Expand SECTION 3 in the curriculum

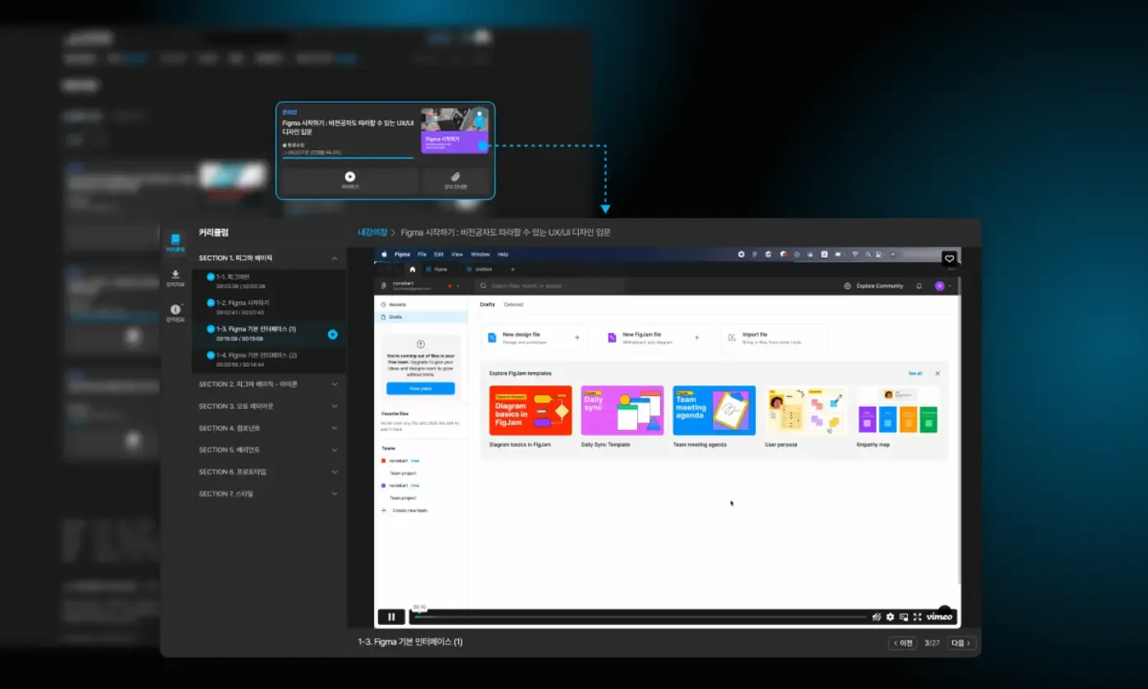(335, 406)
